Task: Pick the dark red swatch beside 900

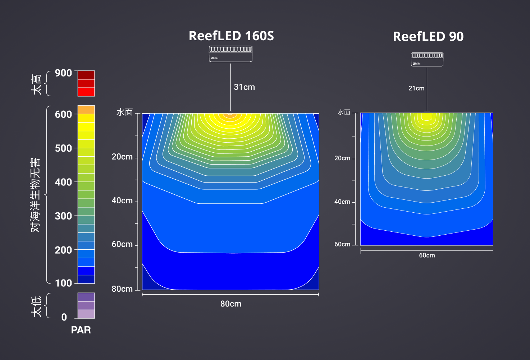Action: coord(86,75)
